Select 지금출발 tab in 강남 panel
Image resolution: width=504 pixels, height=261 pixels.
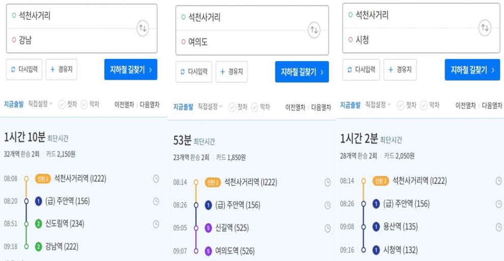(14, 104)
